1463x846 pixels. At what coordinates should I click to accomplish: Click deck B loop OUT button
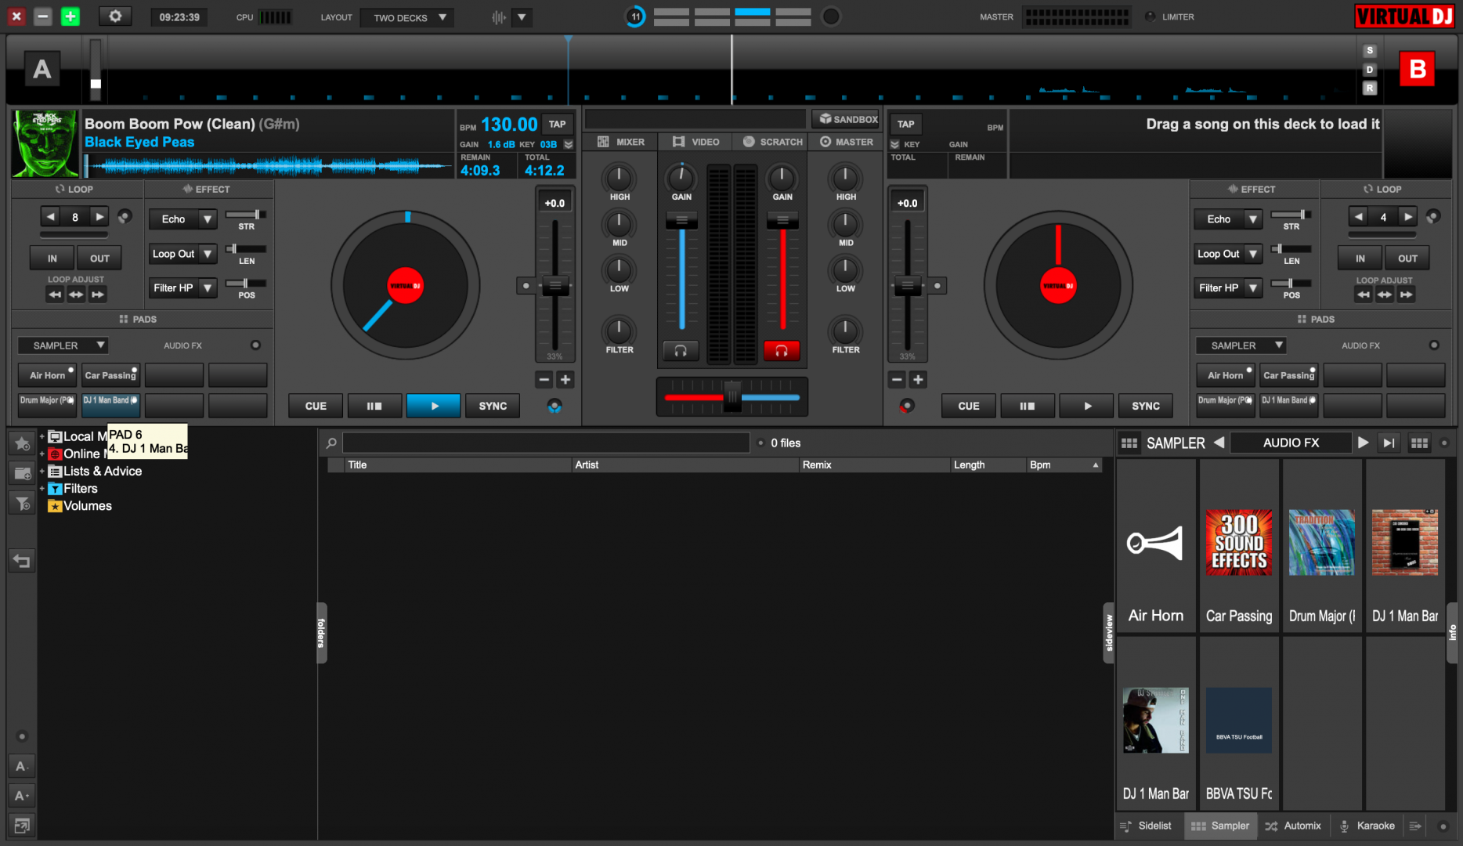tap(1407, 258)
